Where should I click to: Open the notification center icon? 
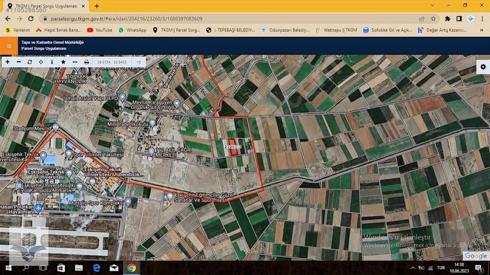(x=479, y=268)
